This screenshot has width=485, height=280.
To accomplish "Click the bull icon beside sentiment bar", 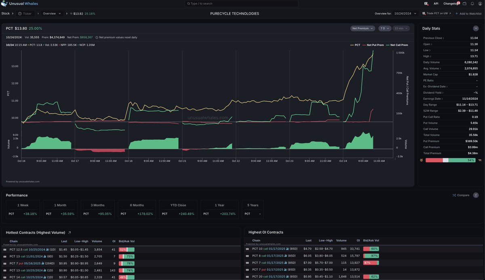I will coord(480,160).
